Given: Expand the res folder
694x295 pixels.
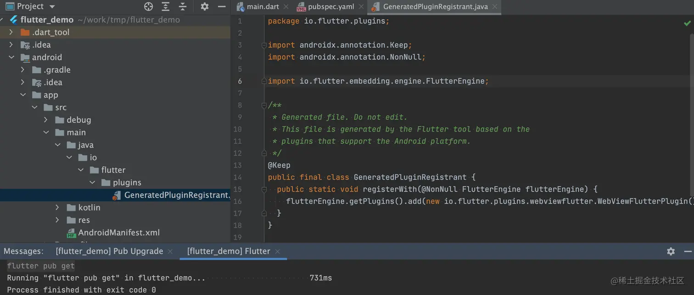Looking at the screenshot, I should (x=57, y=220).
